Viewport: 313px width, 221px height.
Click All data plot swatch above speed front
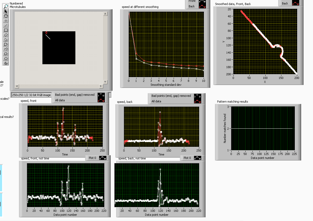point(101,100)
